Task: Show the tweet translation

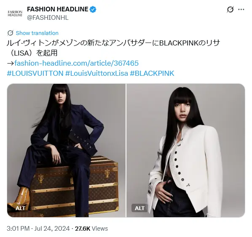Action: tap(37, 33)
